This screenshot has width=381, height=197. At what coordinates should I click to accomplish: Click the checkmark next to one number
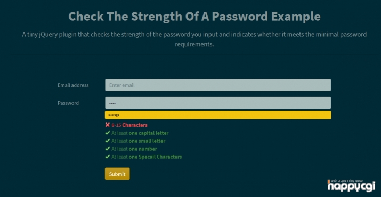(108, 149)
